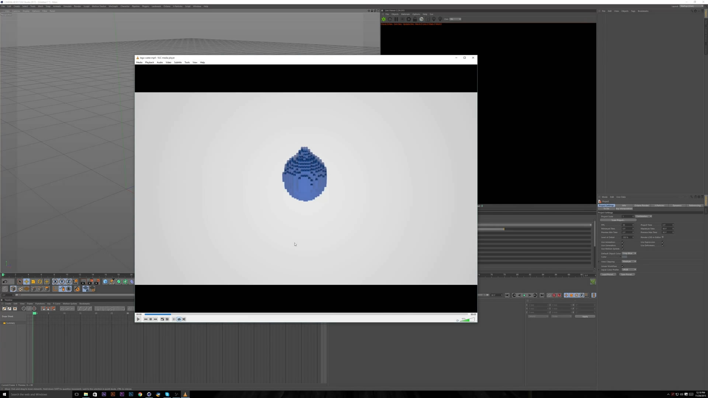708x398 pixels.
Task: Click the FPS value field
Action: point(628,225)
